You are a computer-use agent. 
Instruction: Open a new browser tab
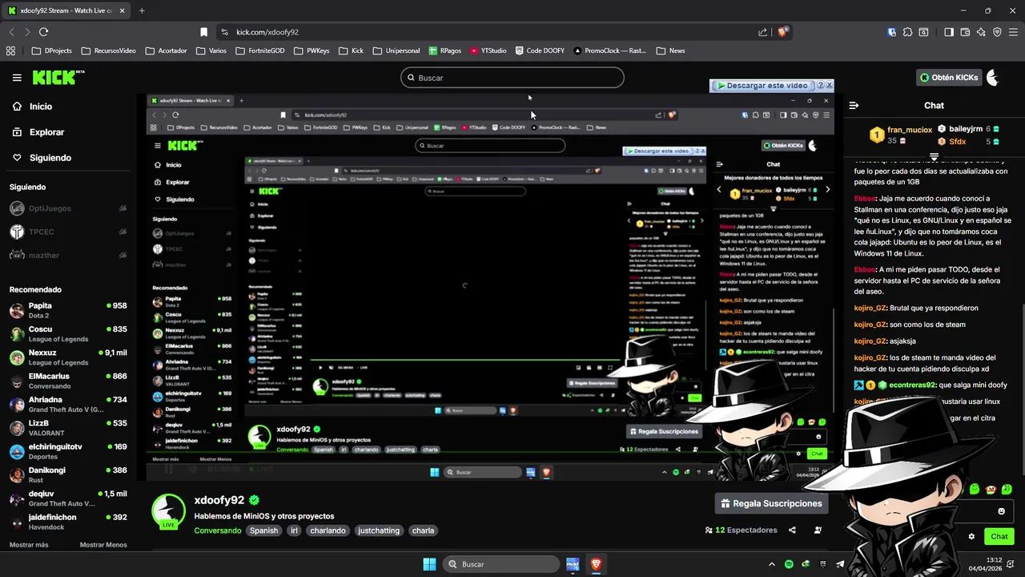click(x=142, y=10)
